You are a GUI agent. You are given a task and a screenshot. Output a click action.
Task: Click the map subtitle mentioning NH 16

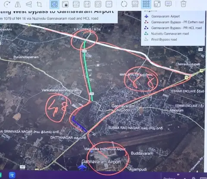(x=49, y=19)
